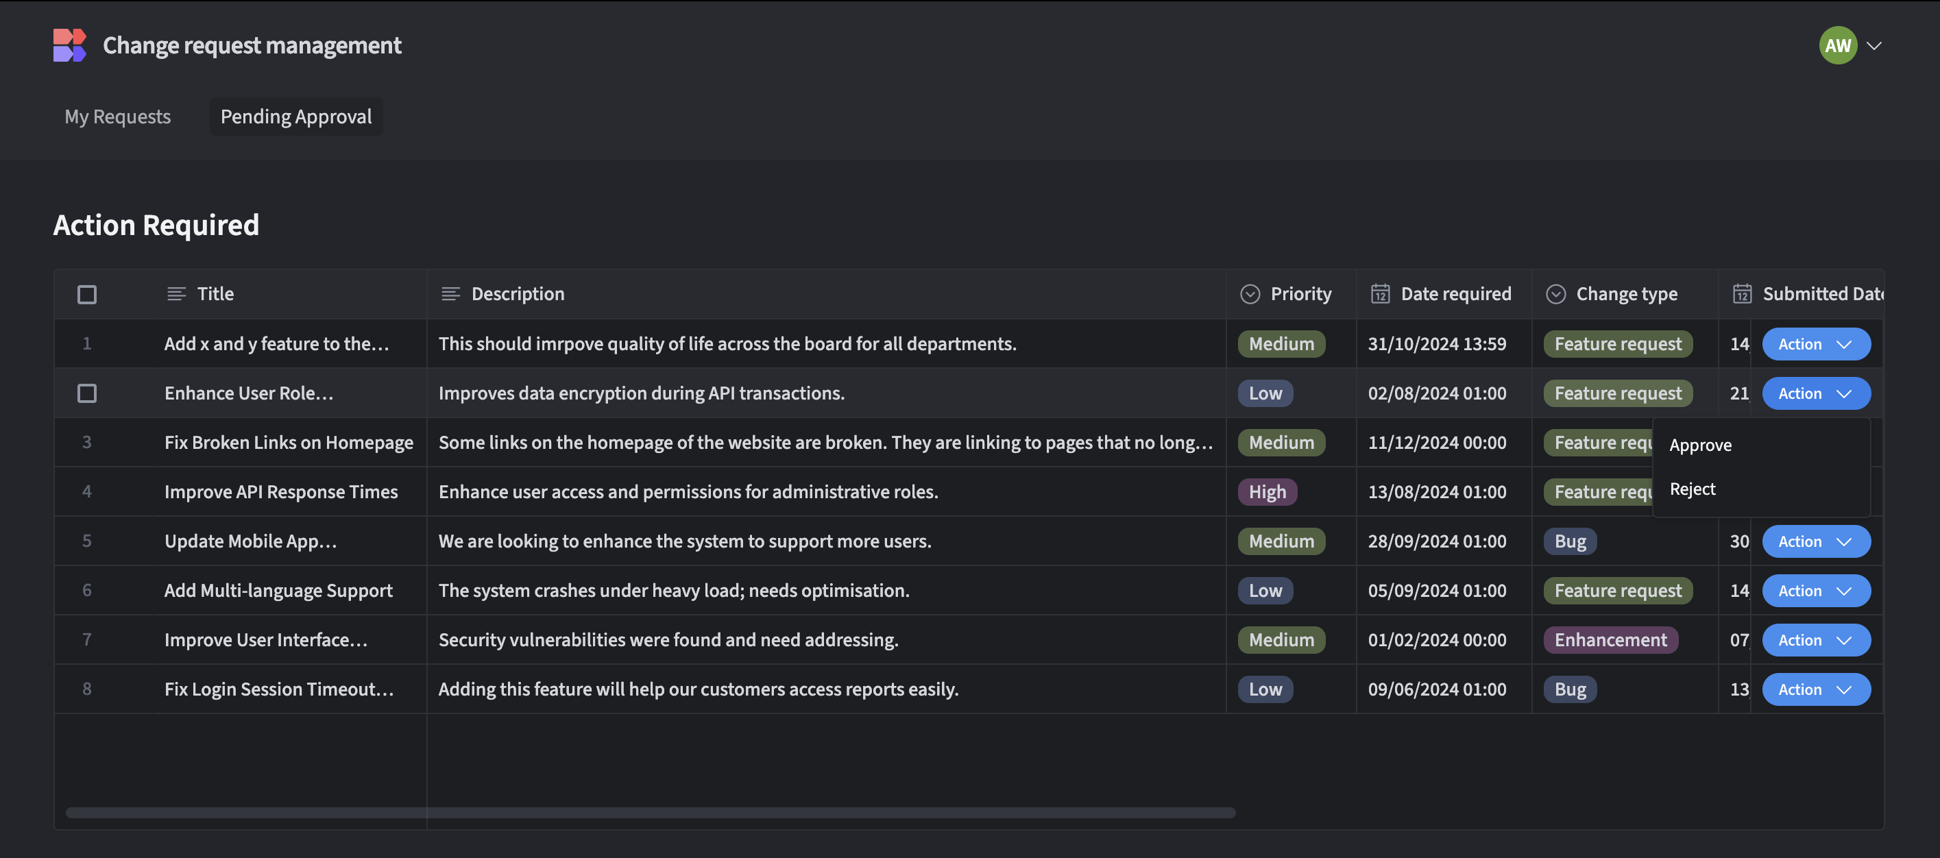Viewport: 1940px width, 858px height.
Task: Click the Description column text icon
Action: coord(450,294)
